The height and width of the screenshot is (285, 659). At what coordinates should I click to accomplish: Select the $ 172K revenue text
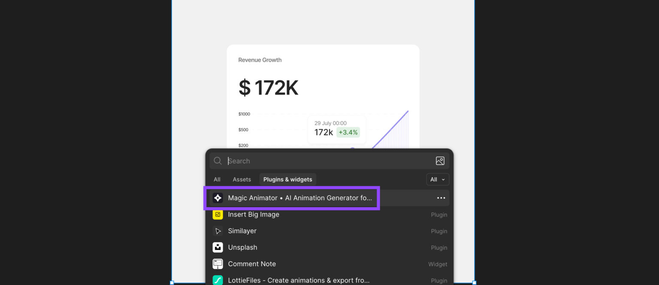coord(268,88)
